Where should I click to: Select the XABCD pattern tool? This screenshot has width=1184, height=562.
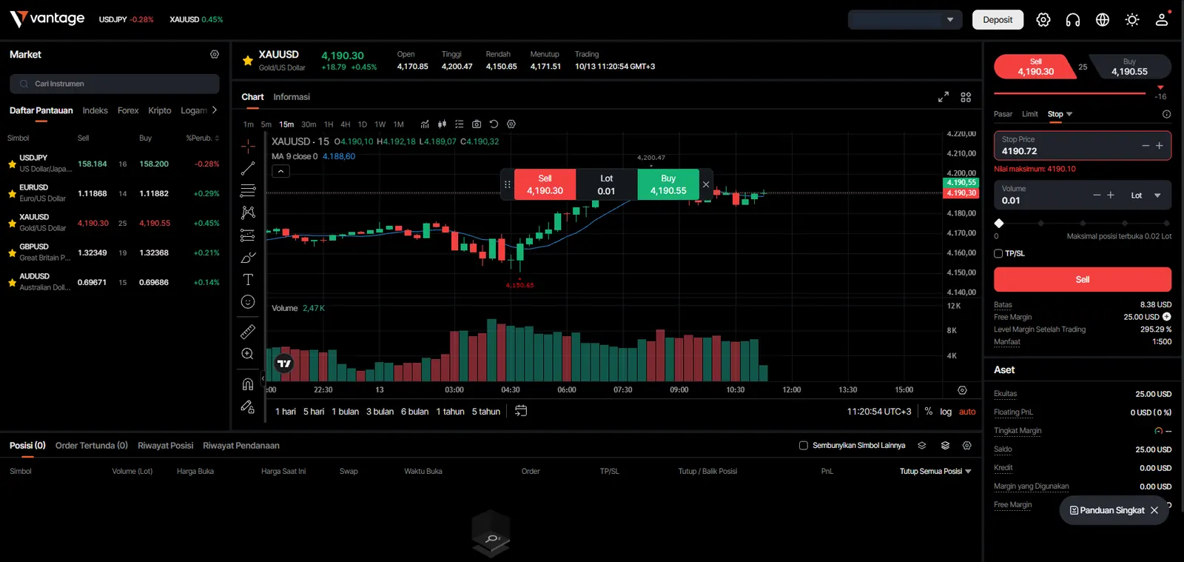click(248, 213)
